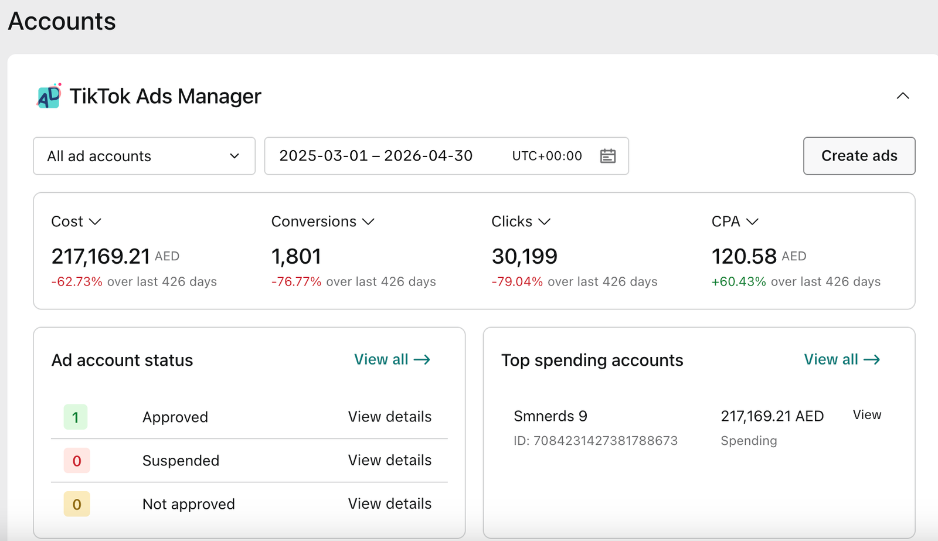Open the All ad accounts dropdown
This screenshot has height=541, width=938.
[x=144, y=156]
